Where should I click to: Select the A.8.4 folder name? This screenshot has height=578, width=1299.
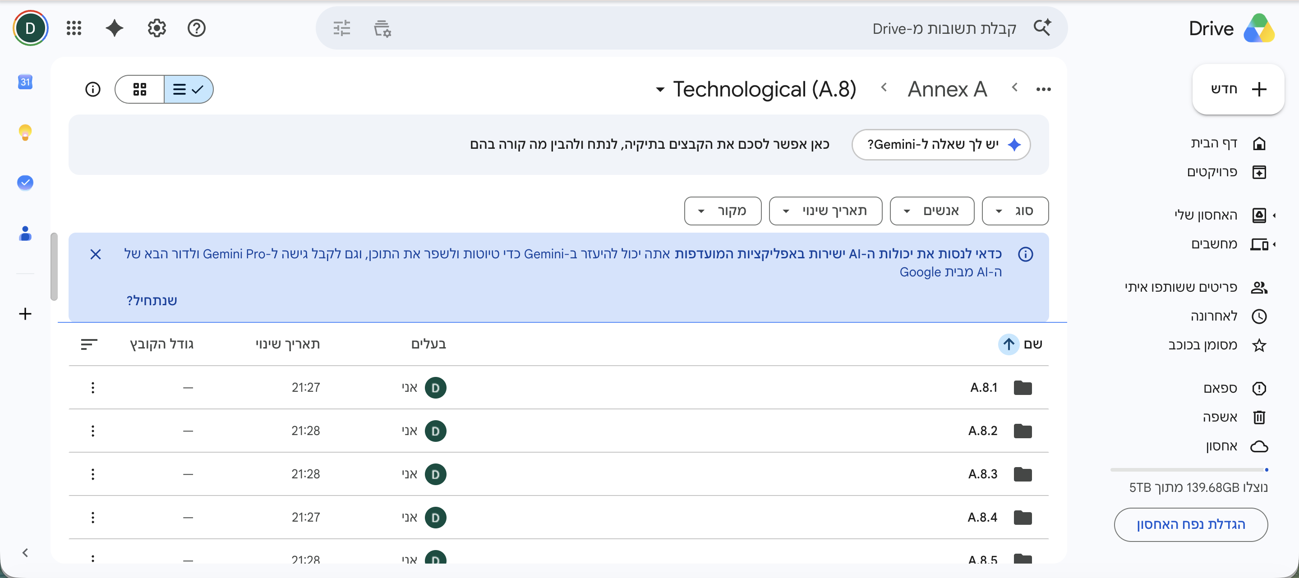pyautogui.click(x=982, y=518)
